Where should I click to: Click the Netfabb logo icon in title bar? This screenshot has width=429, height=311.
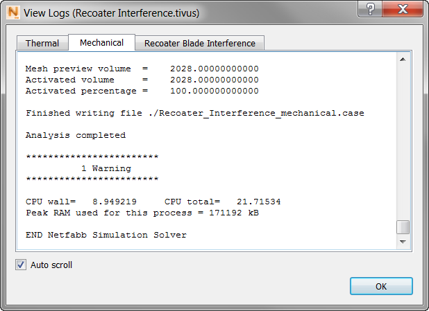pyautogui.click(x=12, y=12)
